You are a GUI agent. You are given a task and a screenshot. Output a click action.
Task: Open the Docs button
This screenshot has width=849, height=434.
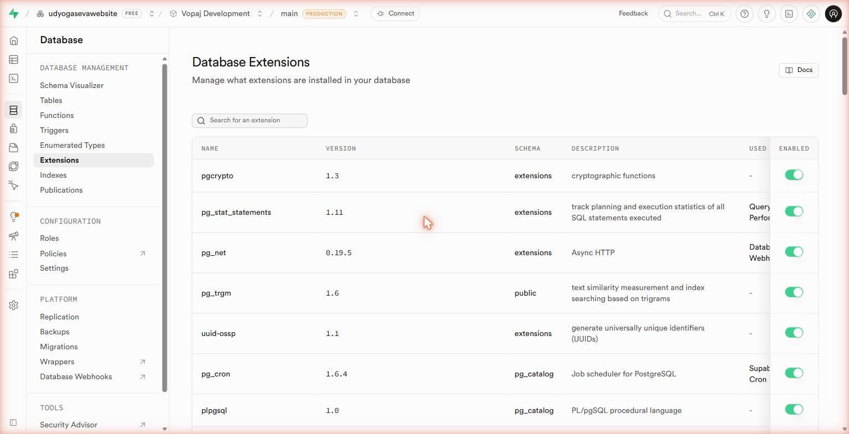[x=799, y=70]
